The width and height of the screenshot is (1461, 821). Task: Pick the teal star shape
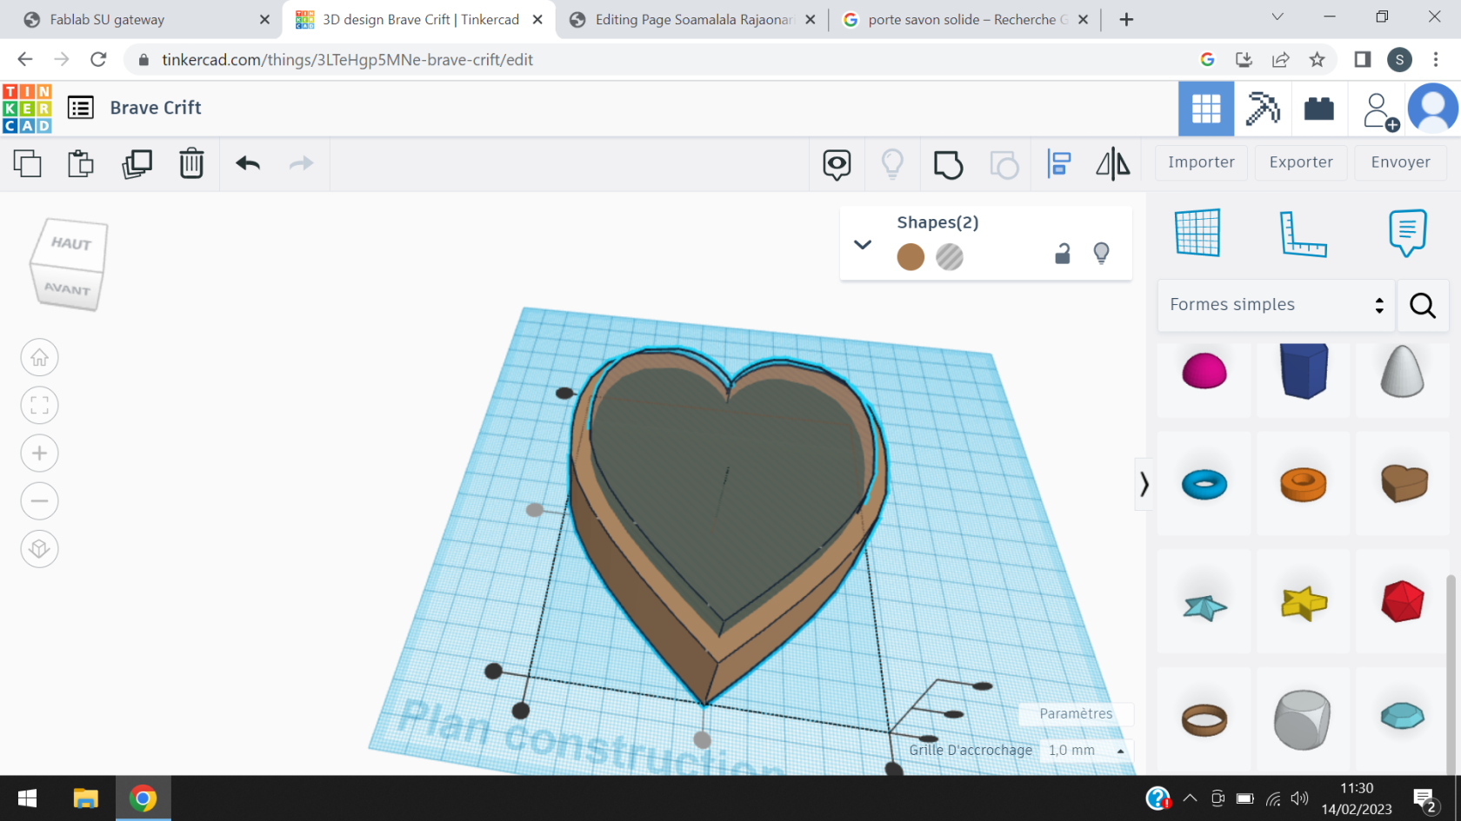(x=1205, y=606)
